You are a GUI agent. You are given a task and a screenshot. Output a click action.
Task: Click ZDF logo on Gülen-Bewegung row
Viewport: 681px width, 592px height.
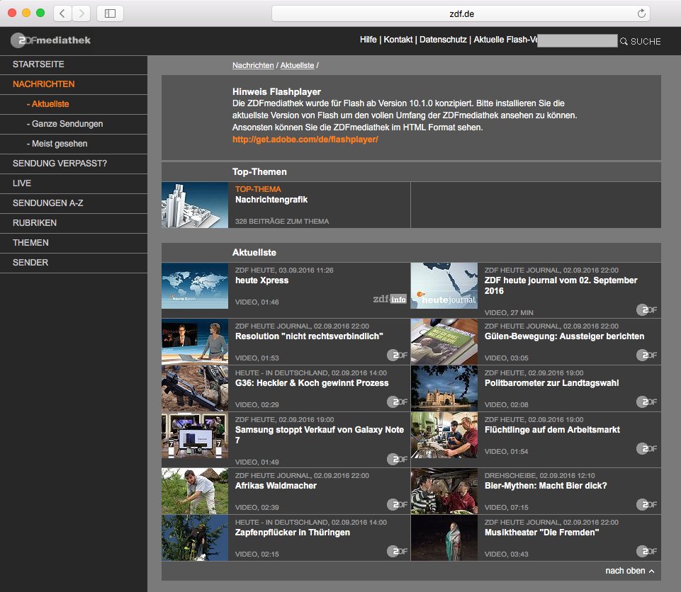coord(647,355)
